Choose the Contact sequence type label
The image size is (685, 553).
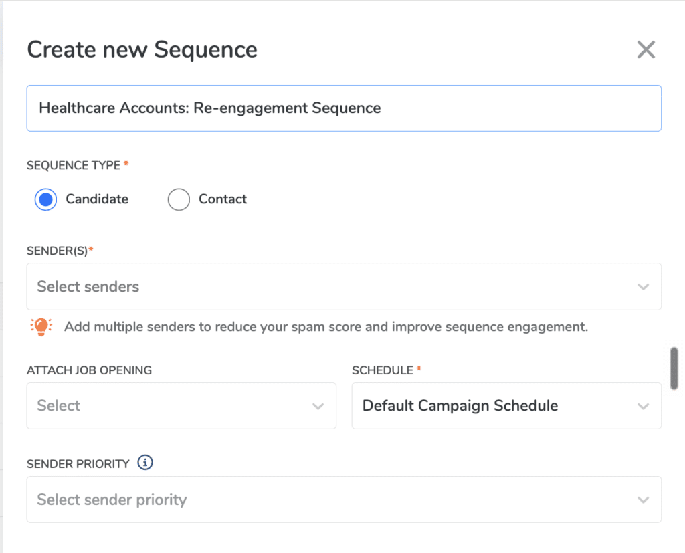pyautogui.click(x=223, y=199)
